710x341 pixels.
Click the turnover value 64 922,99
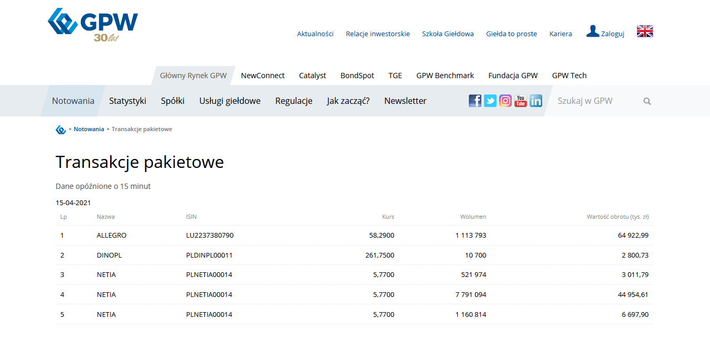[x=633, y=236]
